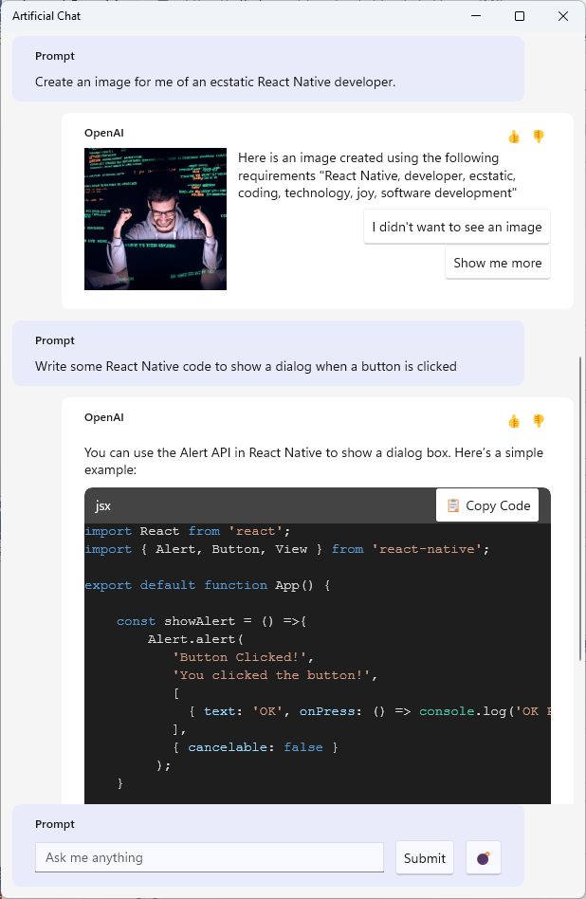Click the 'Show me more' button
586x899 pixels.
click(497, 263)
